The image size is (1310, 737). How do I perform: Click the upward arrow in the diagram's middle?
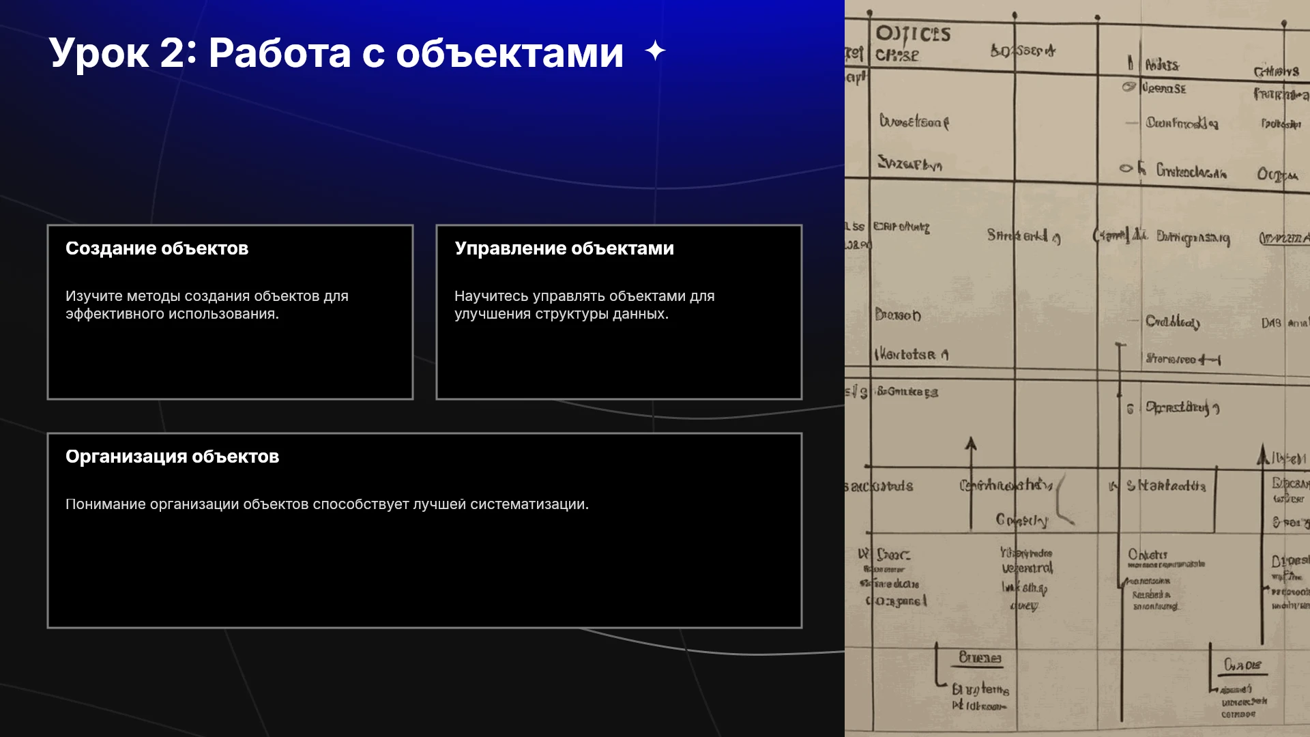pyautogui.click(x=971, y=483)
